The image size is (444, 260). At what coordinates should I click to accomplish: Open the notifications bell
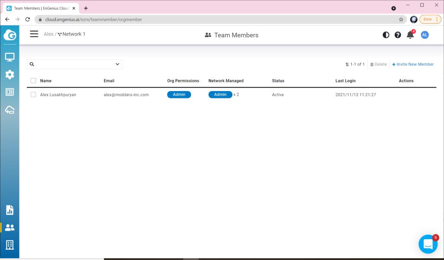coord(410,35)
